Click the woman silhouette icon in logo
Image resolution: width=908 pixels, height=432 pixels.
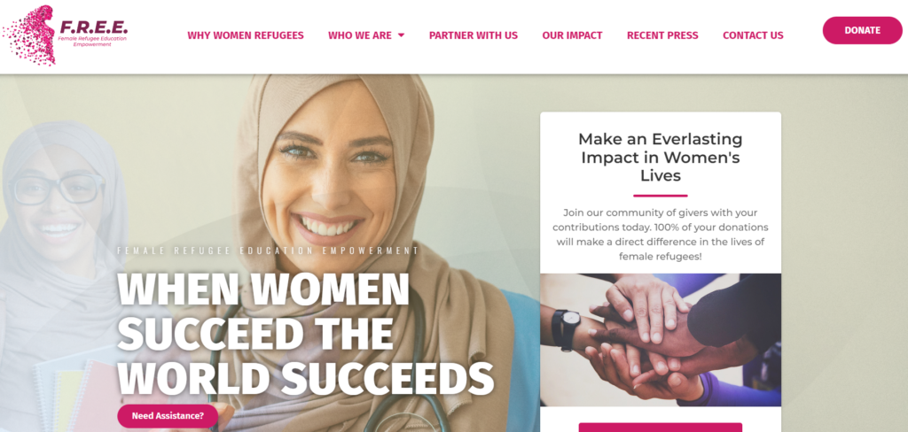[30, 35]
